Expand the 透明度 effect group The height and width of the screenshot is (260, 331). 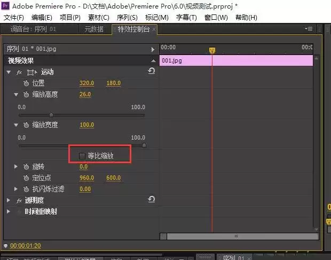pyautogui.click(x=9, y=200)
